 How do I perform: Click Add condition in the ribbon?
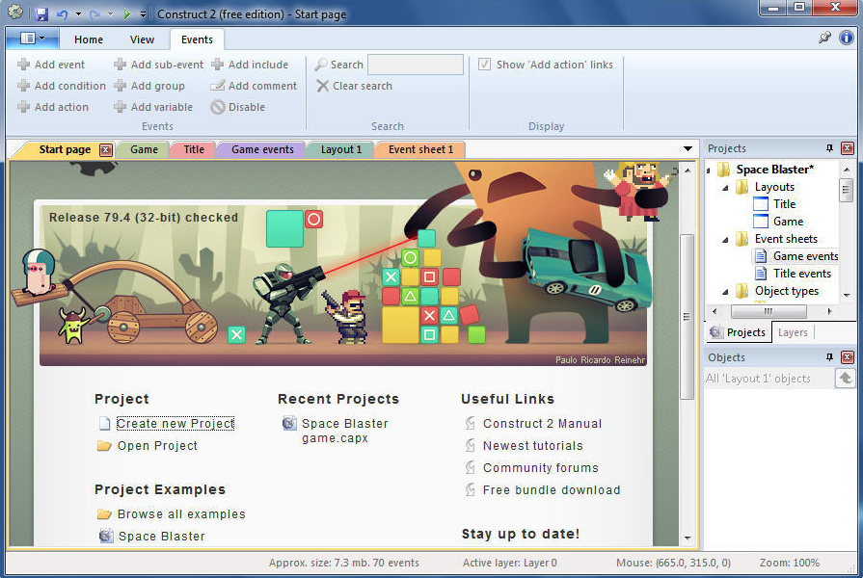[62, 86]
